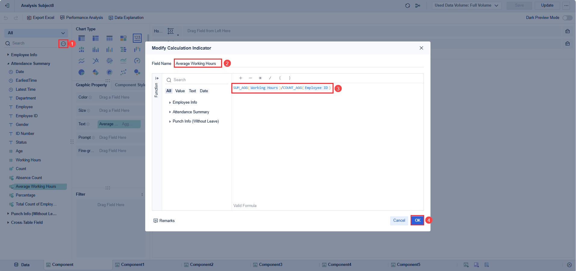Select the area chart type

click(x=123, y=61)
